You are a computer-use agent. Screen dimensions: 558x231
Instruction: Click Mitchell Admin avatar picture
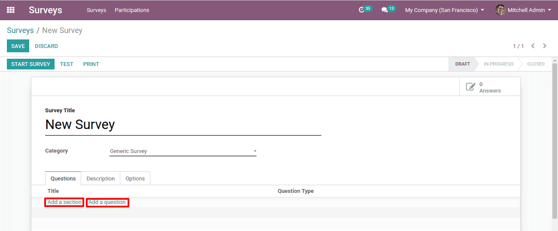coord(500,10)
